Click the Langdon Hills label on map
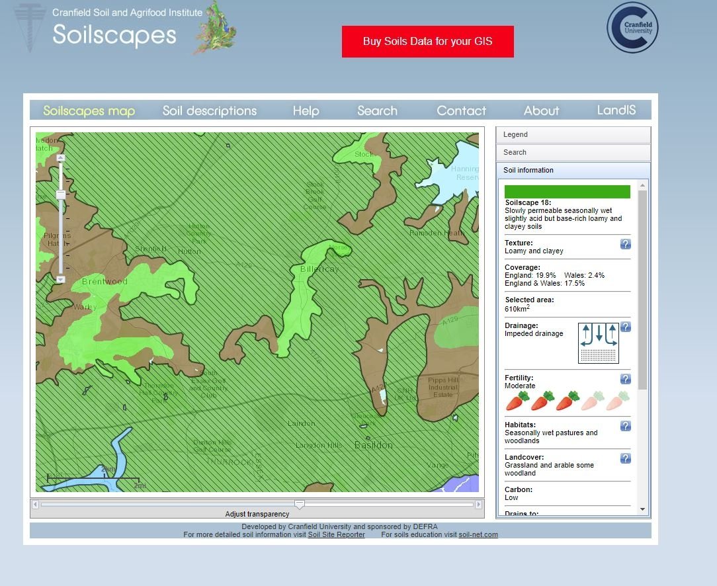Screen dimensions: 717x586 [x=319, y=445]
